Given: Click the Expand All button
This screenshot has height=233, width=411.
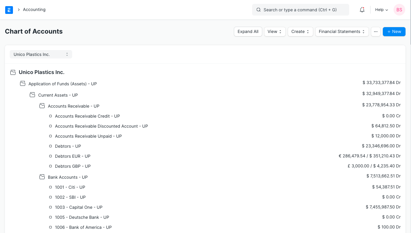Looking at the screenshot, I should [x=248, y=31].
